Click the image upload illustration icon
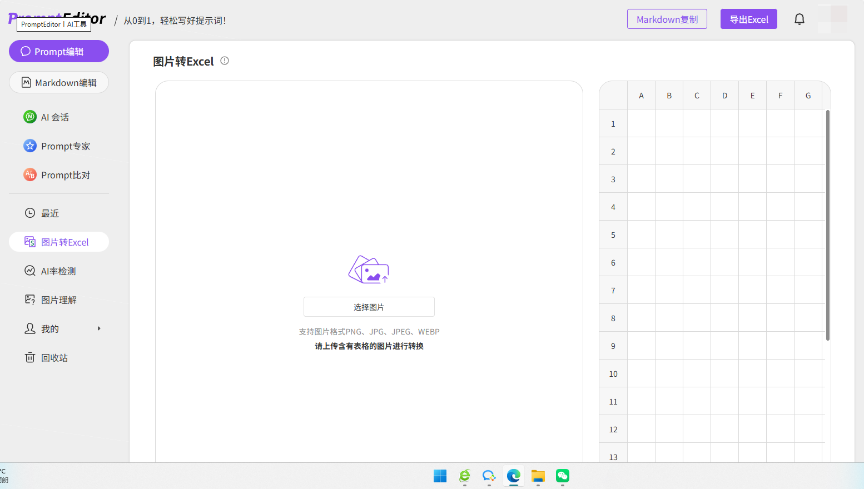 pos(368,270)
